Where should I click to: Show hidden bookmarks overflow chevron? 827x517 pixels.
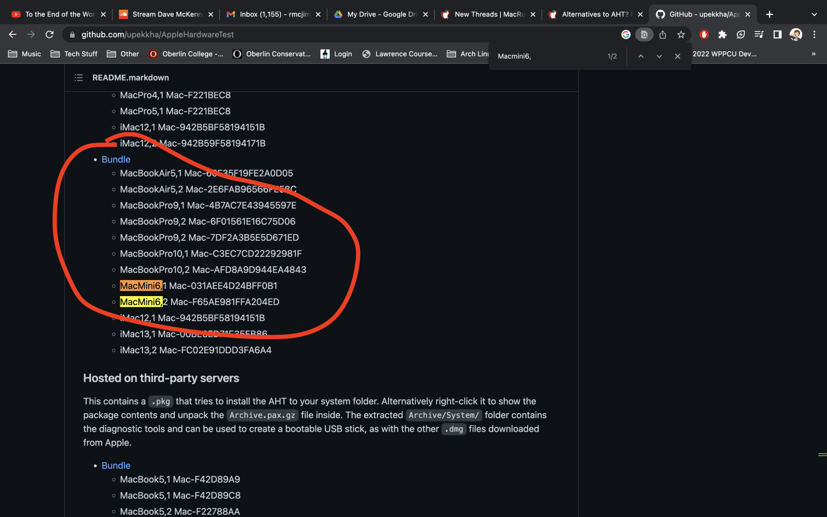pos(813,54)
